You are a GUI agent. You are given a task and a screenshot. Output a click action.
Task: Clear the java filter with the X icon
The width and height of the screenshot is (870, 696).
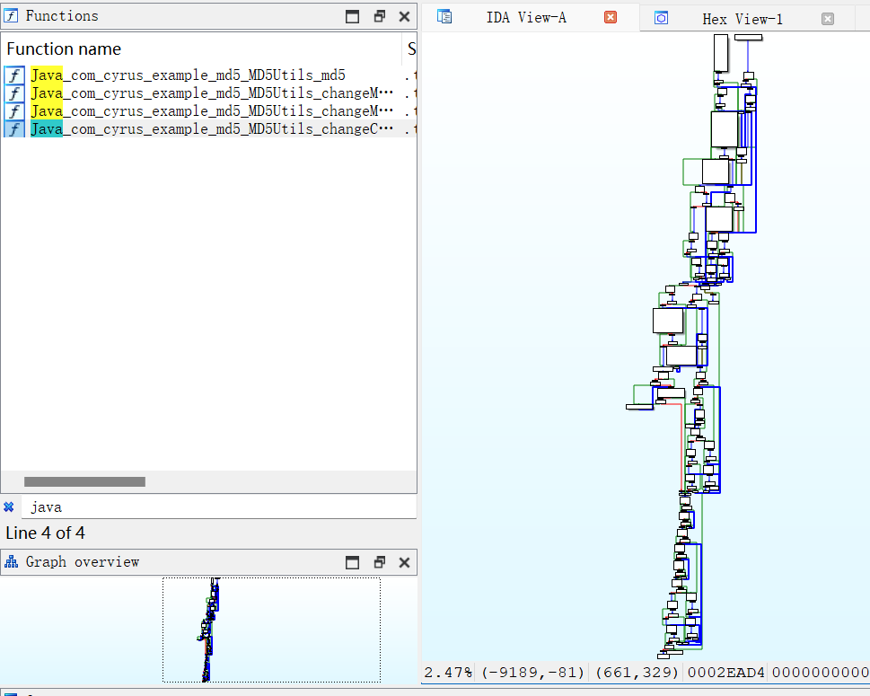[9, 507]
